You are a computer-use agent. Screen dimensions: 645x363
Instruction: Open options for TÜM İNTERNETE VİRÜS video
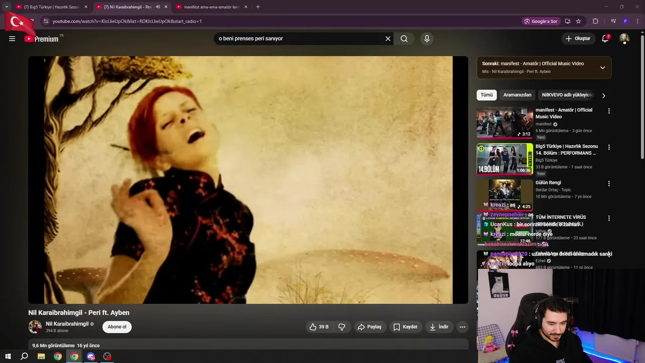[x=609, y=218]
